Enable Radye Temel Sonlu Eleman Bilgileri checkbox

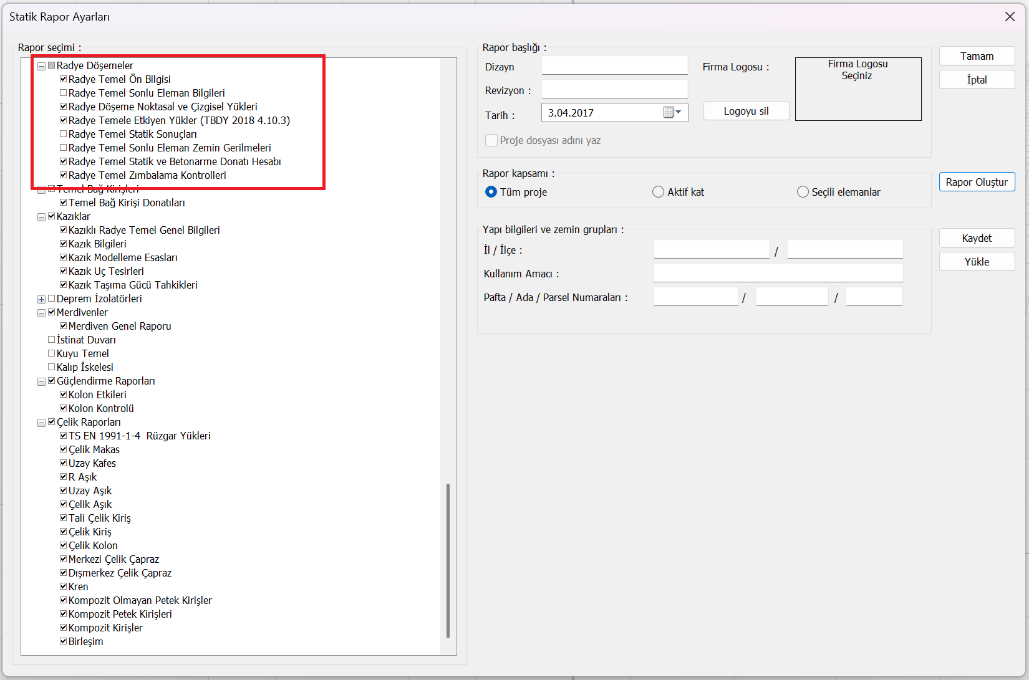(x=63, y=93)
